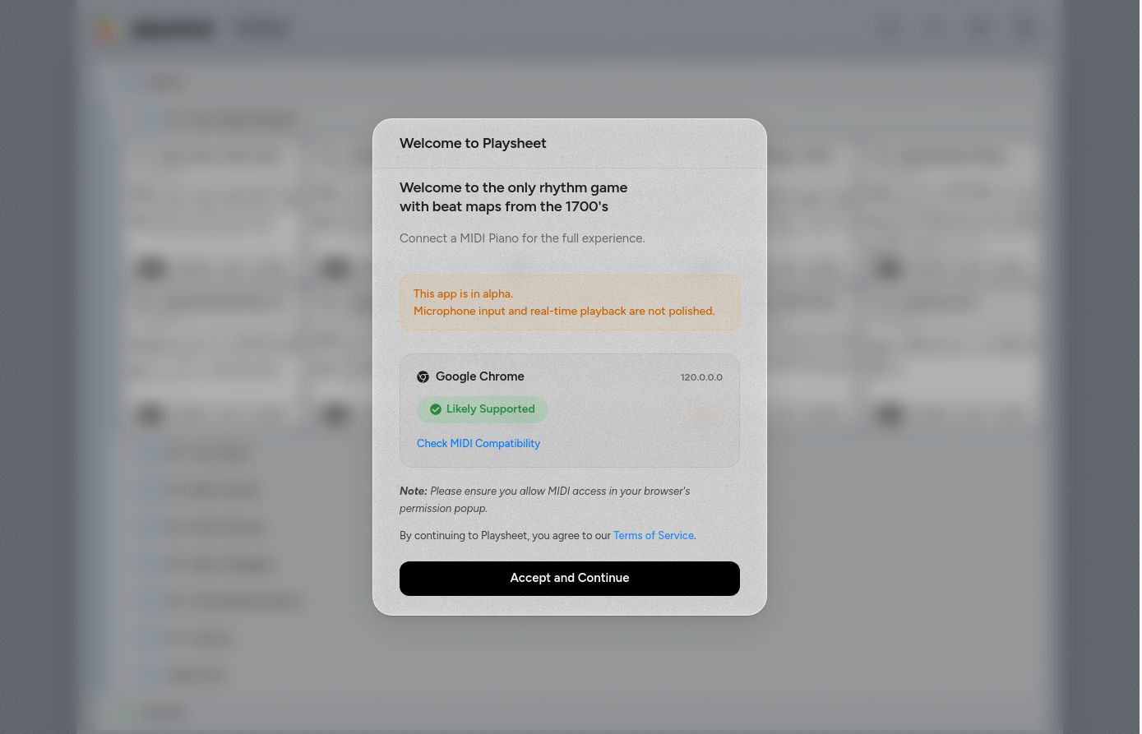Click the blurred green icon at bottom-left
Viewport: 1142px width, 734px height.
(125, 712)
